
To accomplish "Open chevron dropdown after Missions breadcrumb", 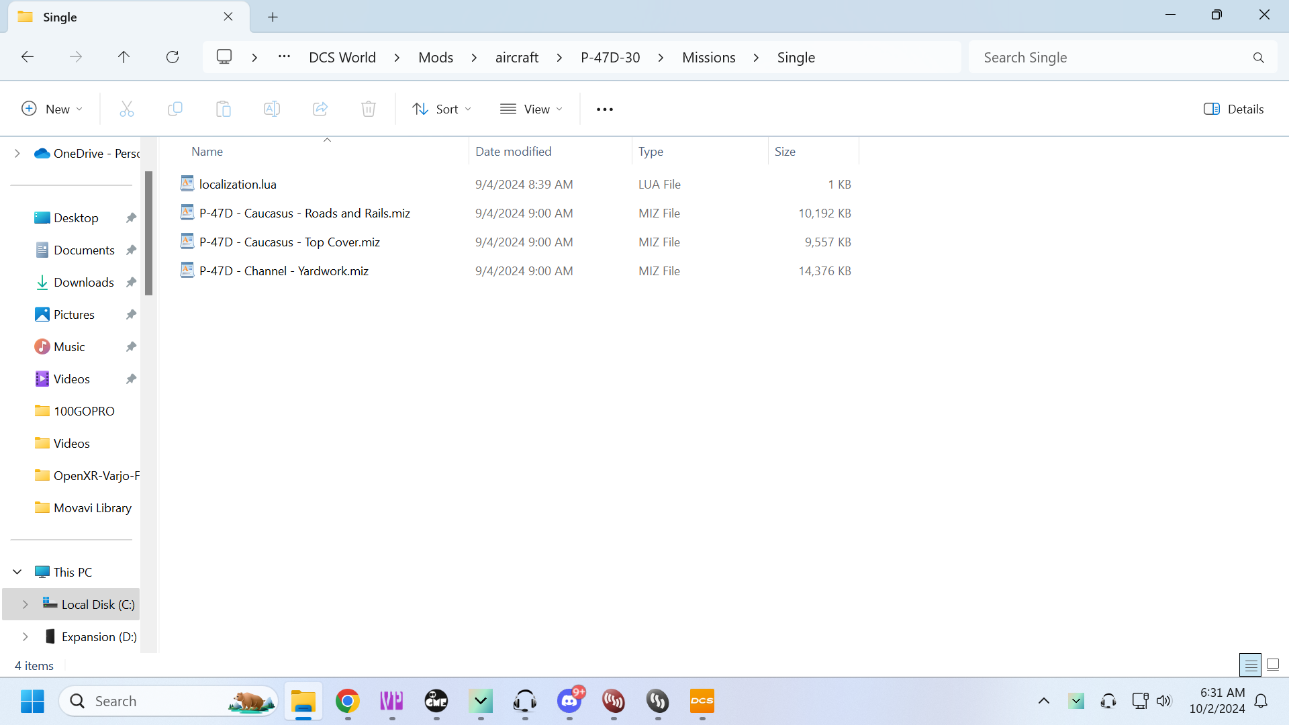I will pos(757,58).
